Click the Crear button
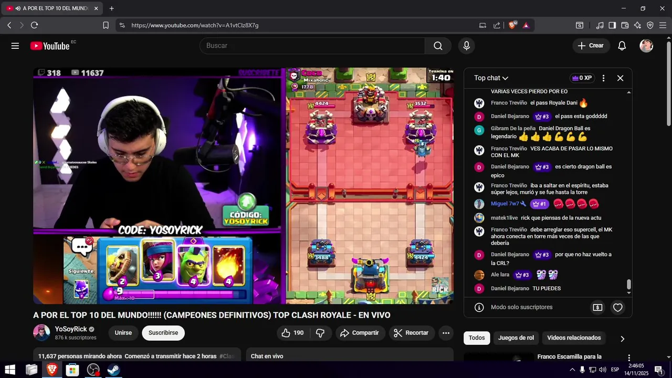Image resolution: width=672 pixels, height=378 pixels. (591, 46)
